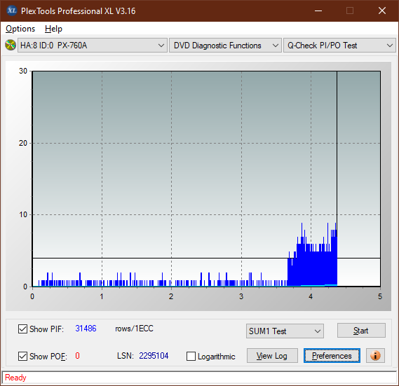The width and height of the screenshot is (399, 386).
Task: Toggle the Show PIF checkbox
Action: point(22,329)
